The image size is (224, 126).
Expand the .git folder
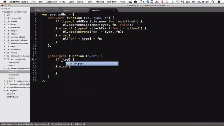tap(5, 15)
